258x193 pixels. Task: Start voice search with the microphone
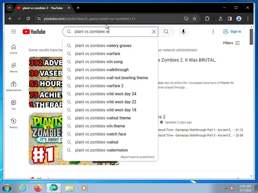(x=183, y=31)
